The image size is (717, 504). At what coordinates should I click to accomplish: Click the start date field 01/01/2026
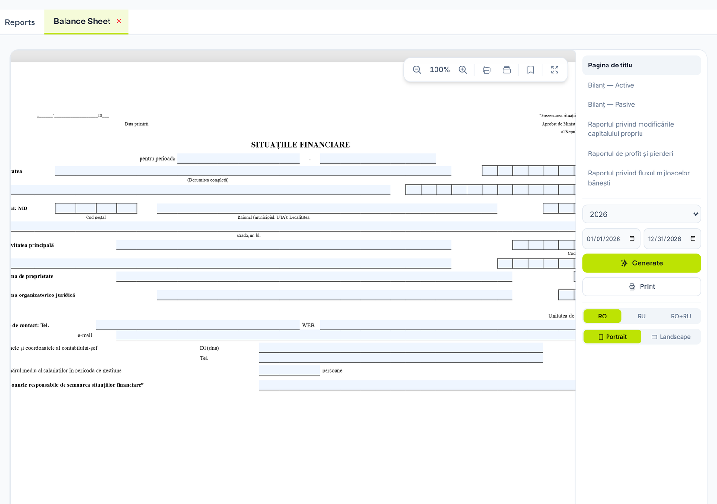coord(611,239)
